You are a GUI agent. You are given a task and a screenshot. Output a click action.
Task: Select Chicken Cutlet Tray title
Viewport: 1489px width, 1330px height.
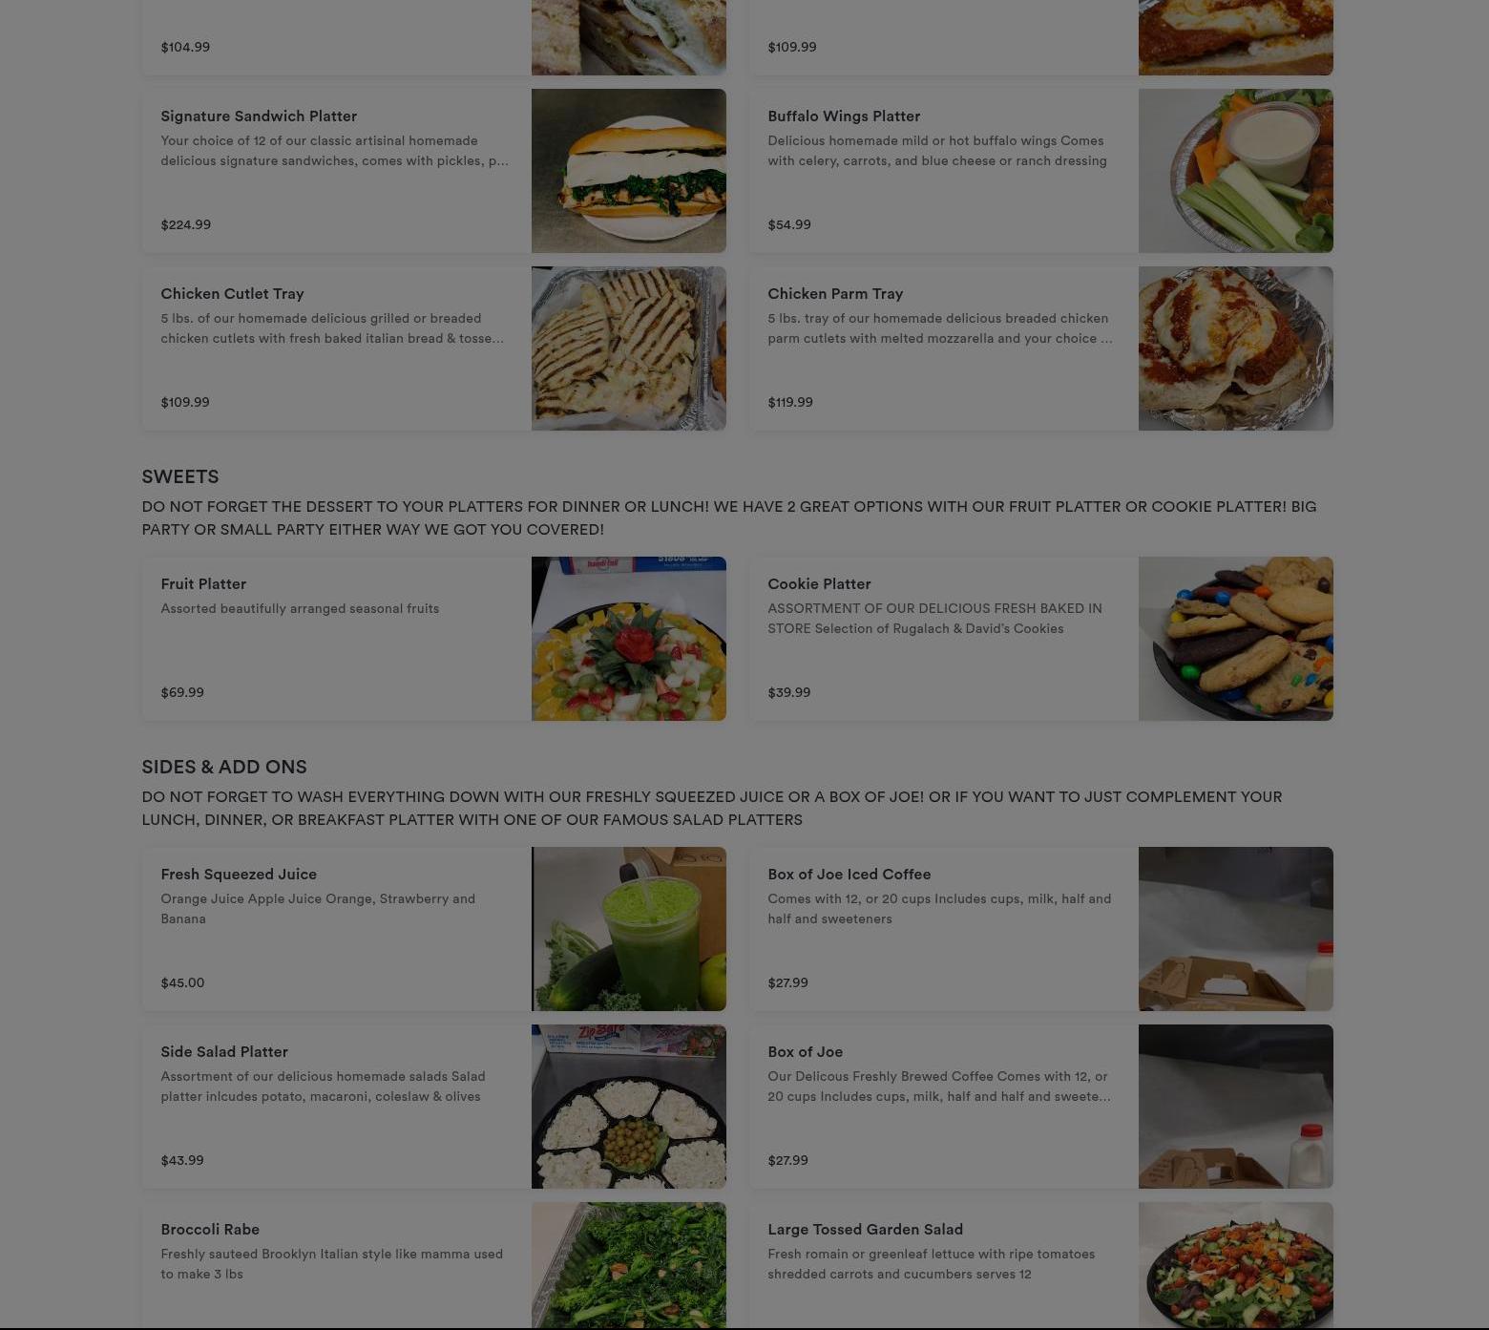click(x=232, y=294)
